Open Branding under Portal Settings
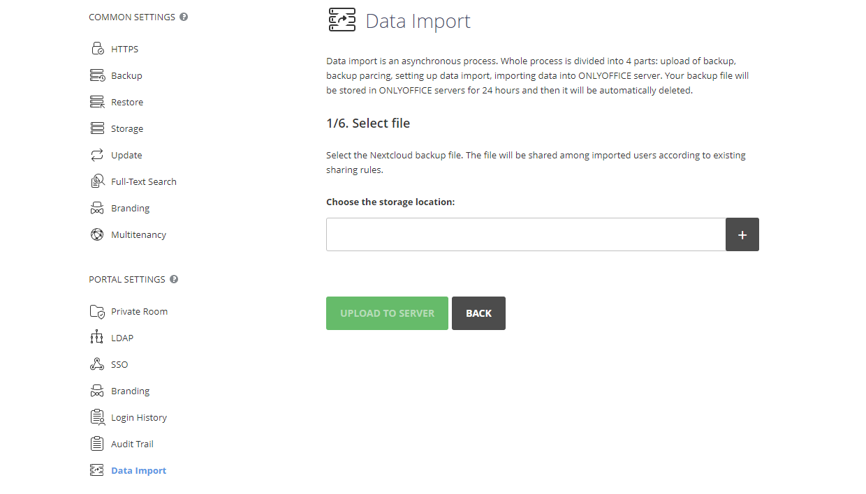Image resolution: width=866 pixels, height=494 pixels. pos(130,391)
